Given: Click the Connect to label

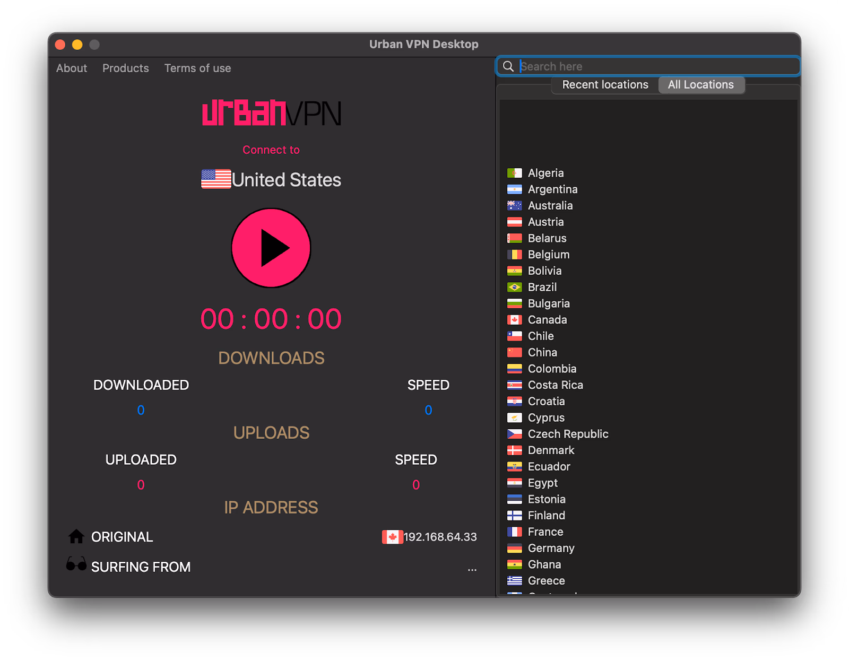Looking at the screenshot, I should click(x=271, y=150).
